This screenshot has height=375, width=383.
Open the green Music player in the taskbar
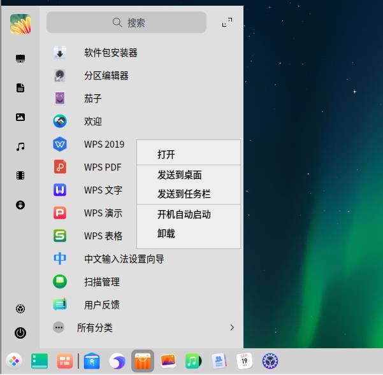tap(193, 362)
